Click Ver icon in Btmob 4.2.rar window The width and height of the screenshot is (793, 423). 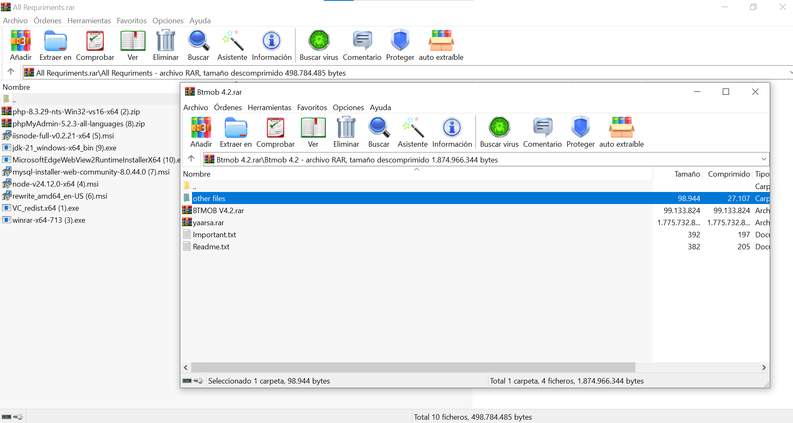coord(313,132)
